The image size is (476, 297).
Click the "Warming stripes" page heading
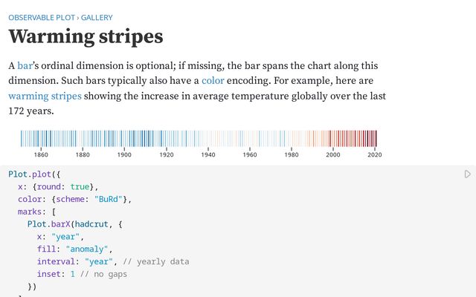pos(86,36)
